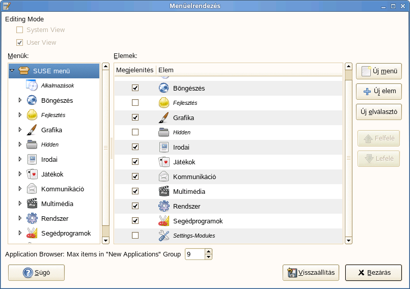Screen dimensions: 410x289
Task: Click the menu editor icon in title bar
Action: point(7,6)
